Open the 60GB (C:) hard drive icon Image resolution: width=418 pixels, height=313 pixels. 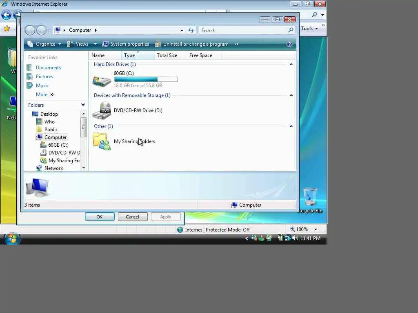pos(102,81)
